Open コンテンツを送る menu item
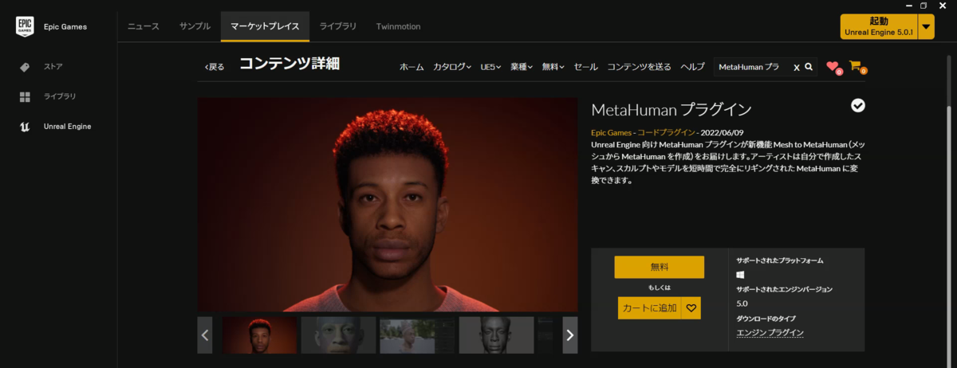 [639, 67]
